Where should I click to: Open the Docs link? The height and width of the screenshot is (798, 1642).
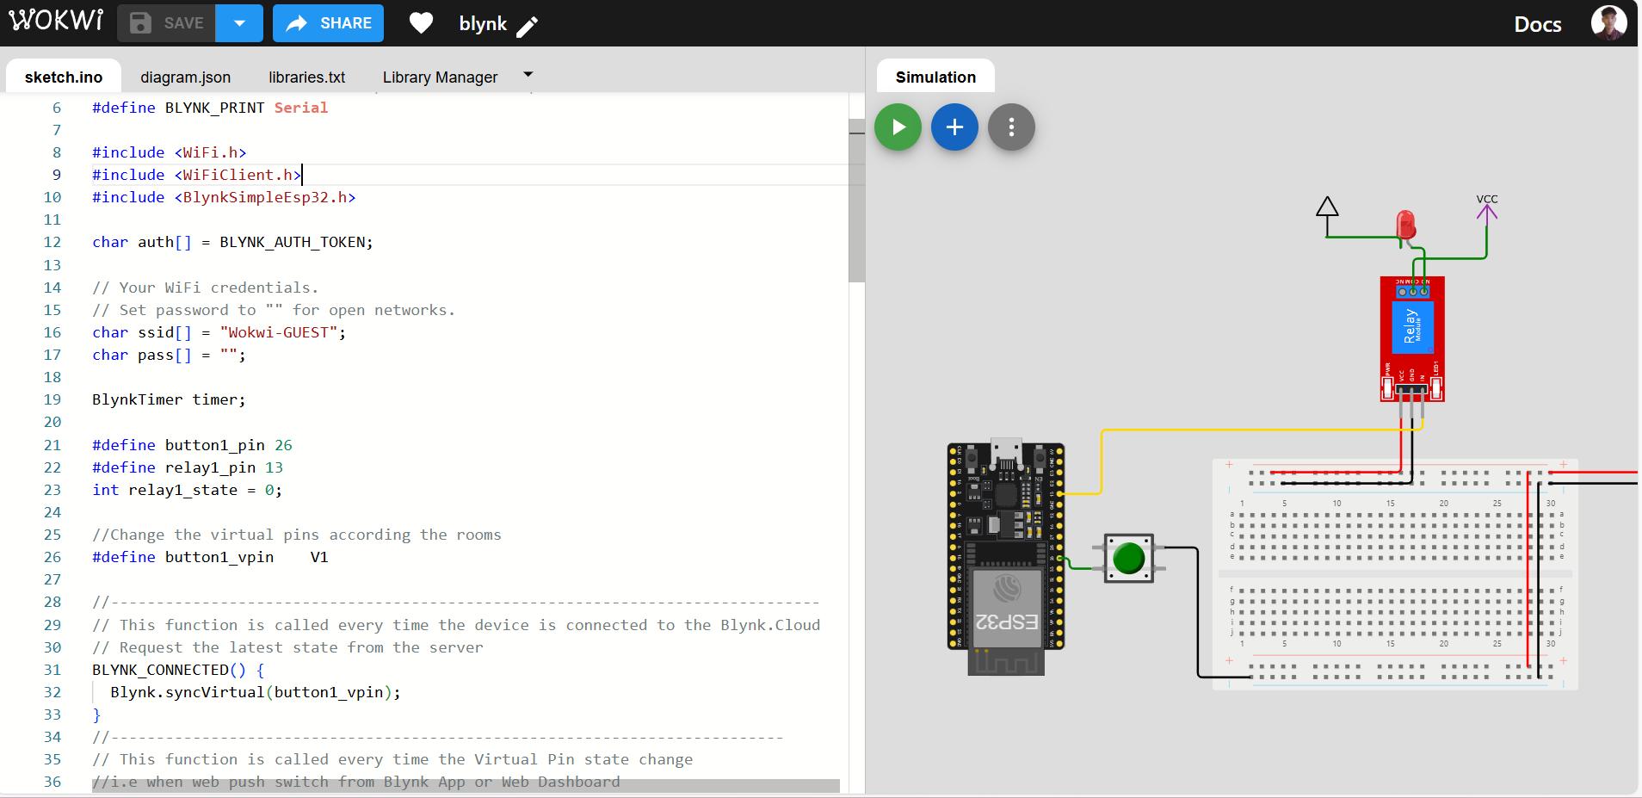click(1537, 24)
